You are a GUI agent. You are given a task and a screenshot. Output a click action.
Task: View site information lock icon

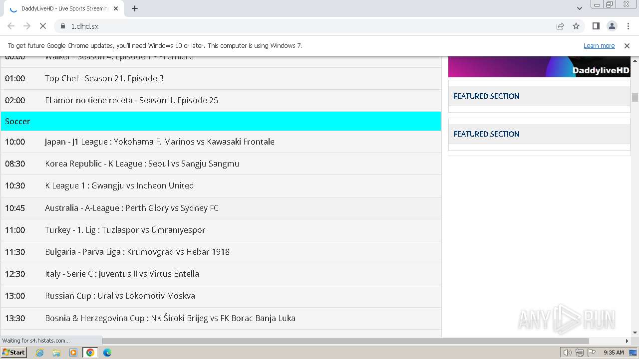point(63,26)
